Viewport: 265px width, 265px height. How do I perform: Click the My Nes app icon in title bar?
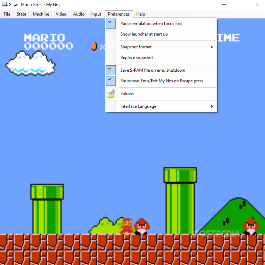5,5
